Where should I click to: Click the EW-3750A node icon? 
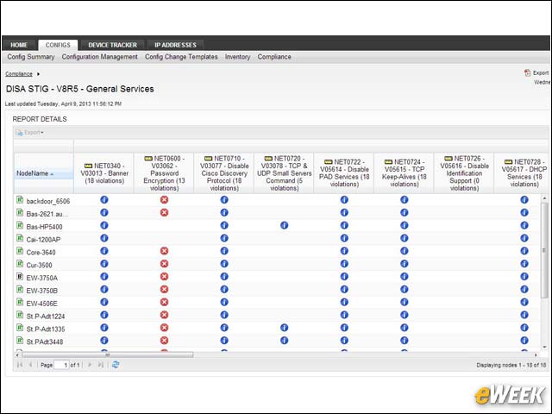pyautogui.click(x=20, y=277)
